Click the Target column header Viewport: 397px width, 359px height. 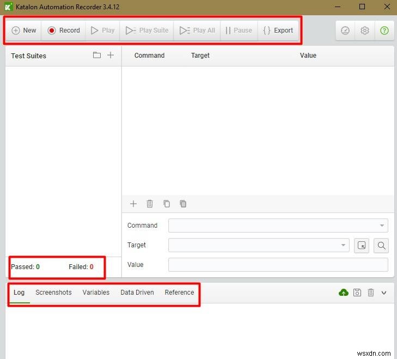point(200,55)
